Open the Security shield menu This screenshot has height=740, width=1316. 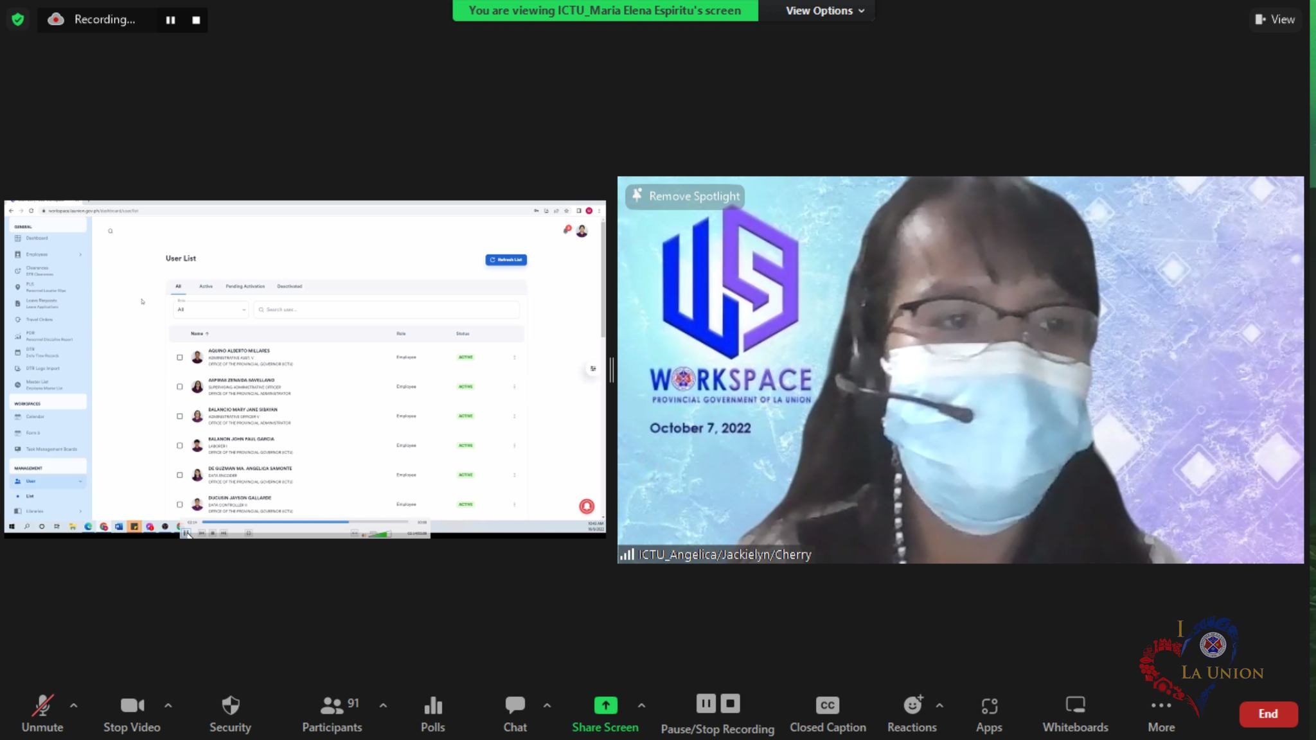coord(230,713)
